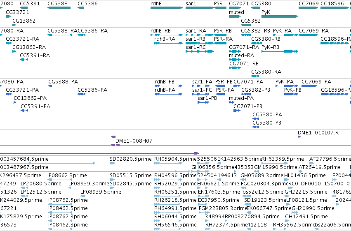Image resolution: width=351 pixels, height=231 pixels.
Task: Select the CG5380-RB transcript label
Action: pos(266,39)
